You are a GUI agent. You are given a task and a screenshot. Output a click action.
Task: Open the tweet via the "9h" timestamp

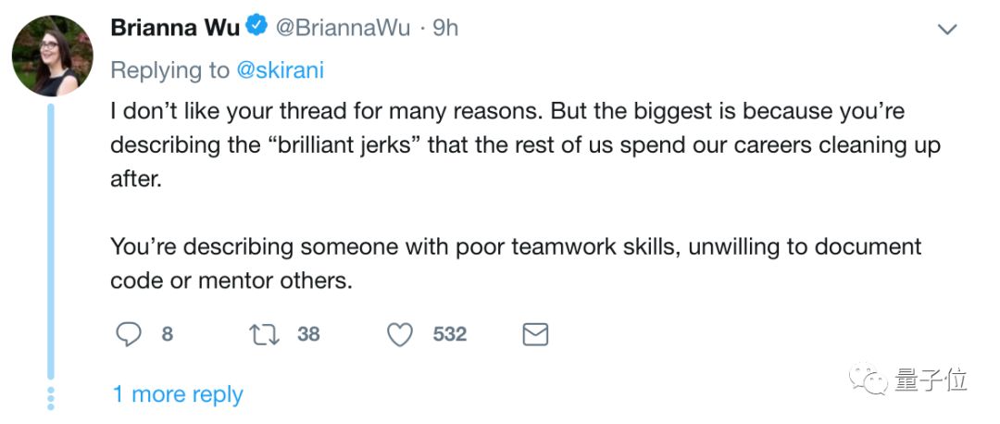pos(445,28)
